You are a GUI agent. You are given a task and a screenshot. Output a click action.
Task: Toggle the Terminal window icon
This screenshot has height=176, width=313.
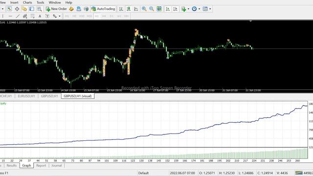click(32, 9)
